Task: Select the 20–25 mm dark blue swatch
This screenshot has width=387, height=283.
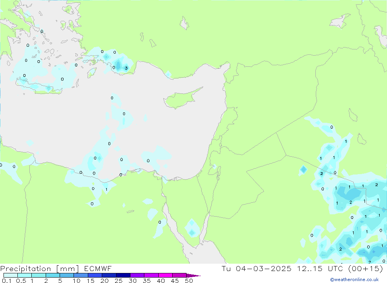Action: [109, 275]
